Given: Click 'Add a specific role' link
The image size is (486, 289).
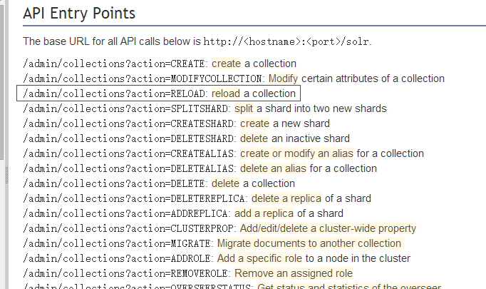Looking at the screenshot, I should [259, 258].
